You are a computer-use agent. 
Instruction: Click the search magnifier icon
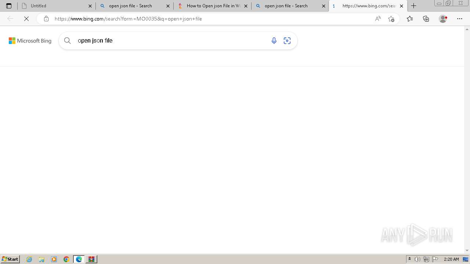click(x=68, y=41)
